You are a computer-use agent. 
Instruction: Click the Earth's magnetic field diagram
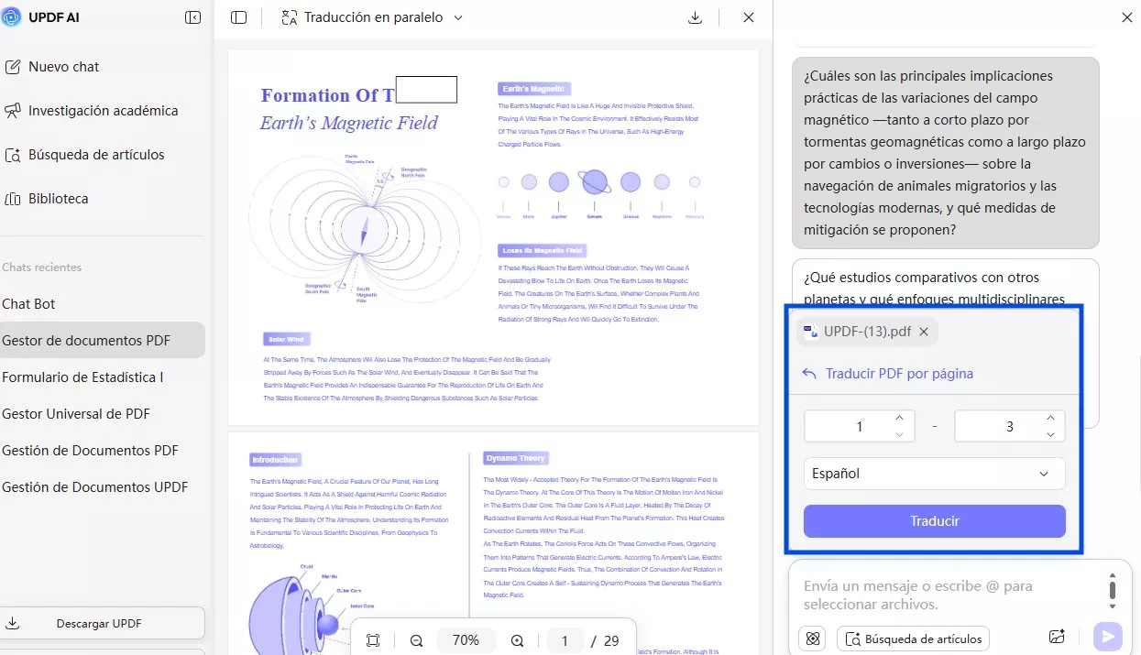pyautogui.click(x=365, y=227)
